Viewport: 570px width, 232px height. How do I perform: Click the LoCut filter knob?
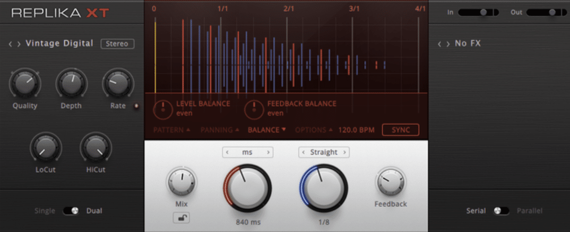tap(46, 147)
